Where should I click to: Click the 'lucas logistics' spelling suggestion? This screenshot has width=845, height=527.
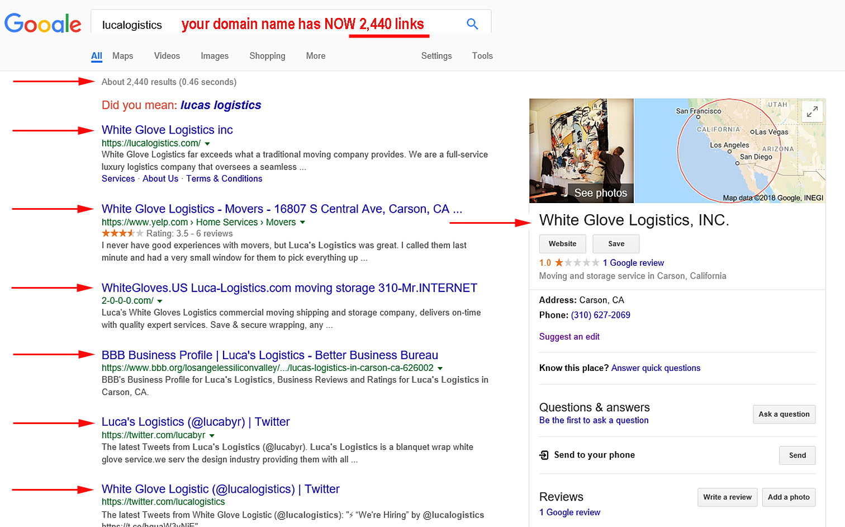point(221,105)
